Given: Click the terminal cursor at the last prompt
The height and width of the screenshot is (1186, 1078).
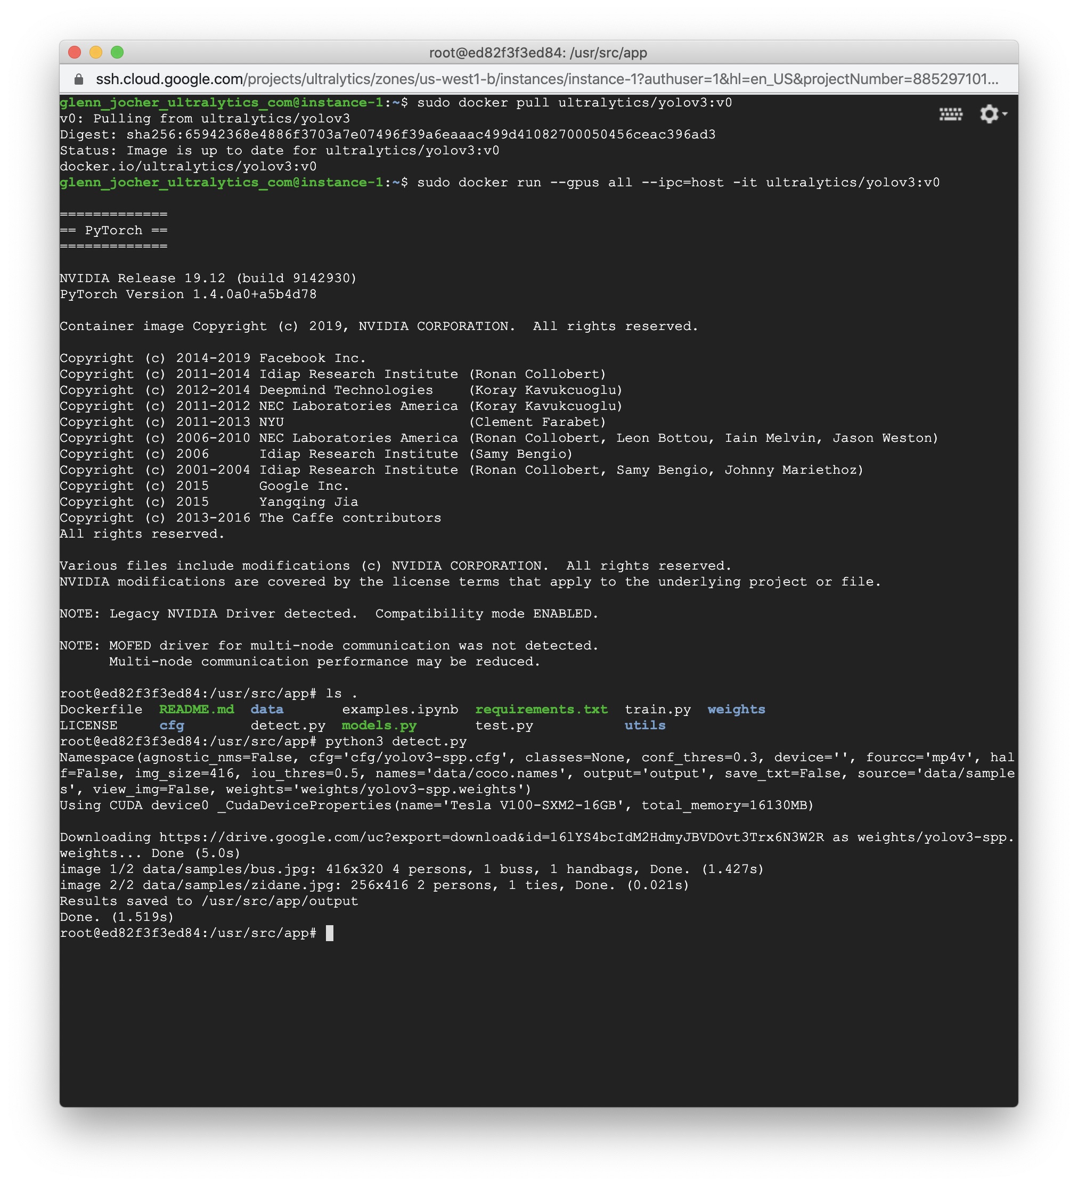Looking at the screenshot, I should click(x=330, y=933).
